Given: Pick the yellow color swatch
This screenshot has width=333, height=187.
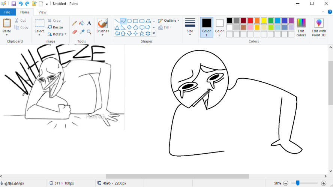Looking at the screenshot, I should click(264, 20).
